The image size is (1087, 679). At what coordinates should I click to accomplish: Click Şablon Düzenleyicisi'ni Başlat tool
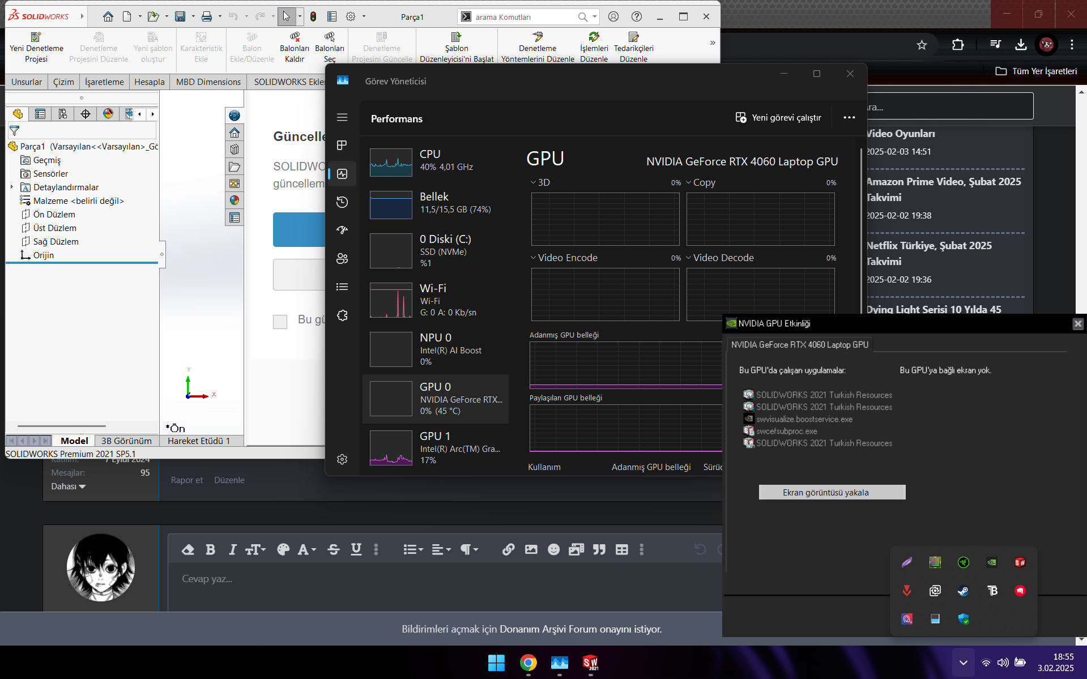[x=457, y=48]
